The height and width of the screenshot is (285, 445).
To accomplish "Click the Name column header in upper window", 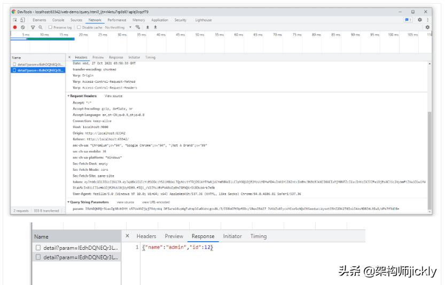I will pos(38,58).
